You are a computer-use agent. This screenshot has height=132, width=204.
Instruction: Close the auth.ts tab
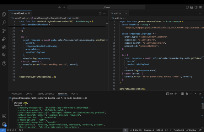tap(126, 13)
